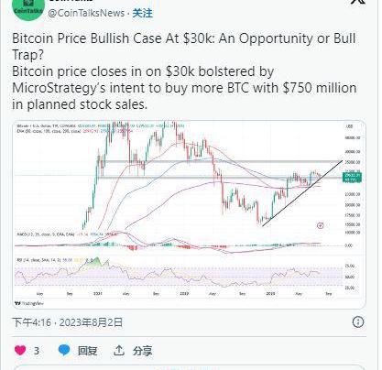This screenshot has height=370, width=382.
Task: Click the TradingView logo in chart
Action: click(x=29, y=303)
